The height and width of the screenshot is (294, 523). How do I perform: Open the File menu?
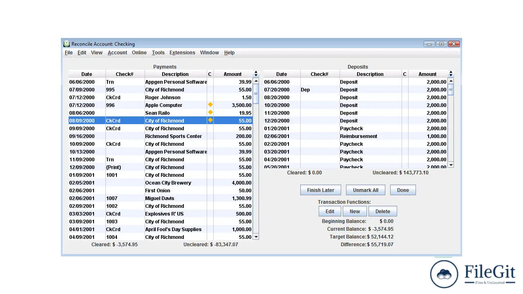pyautogui.click(x=69, y=53)
